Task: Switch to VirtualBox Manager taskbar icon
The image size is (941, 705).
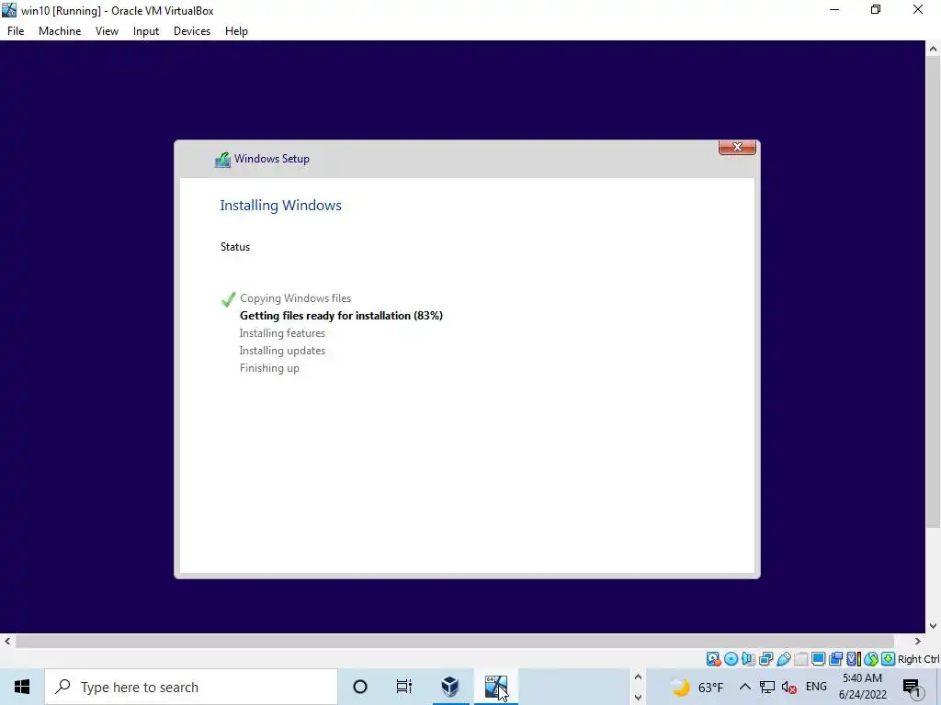Action: (450, 687)
